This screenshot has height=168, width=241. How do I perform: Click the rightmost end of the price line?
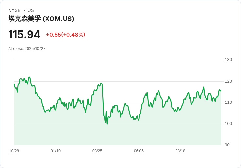221,90
